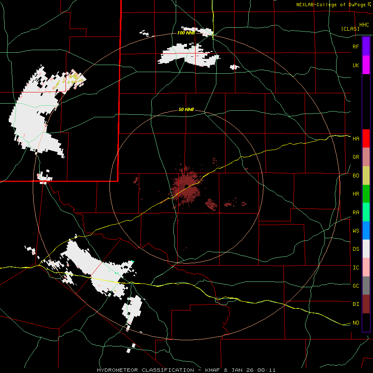The width and height of the screenshot is (373, 373).
Task: Click the purple RF color swatch
Action: (x=366, y=46)
